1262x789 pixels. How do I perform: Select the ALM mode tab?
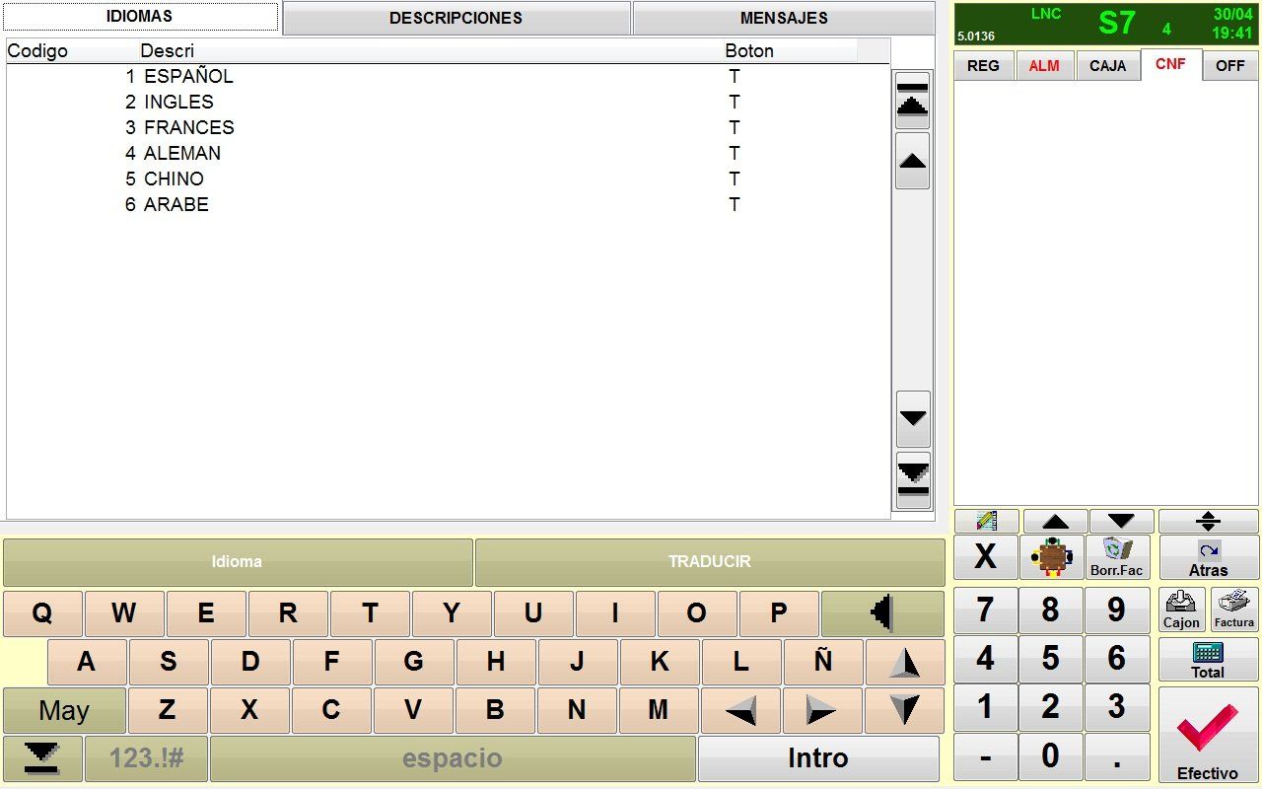(1044, 66)
